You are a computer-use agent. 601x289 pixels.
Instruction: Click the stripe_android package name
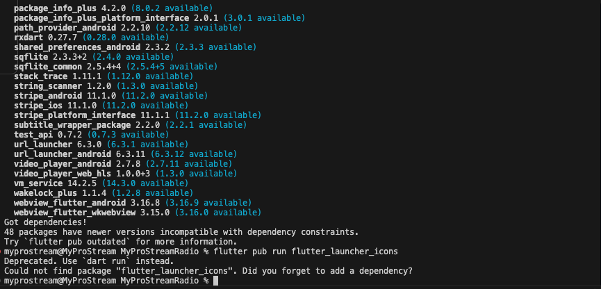pyautogui.click(x=48, y=96)
